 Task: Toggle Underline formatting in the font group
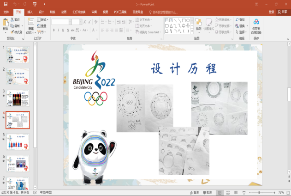coord(64,30)
